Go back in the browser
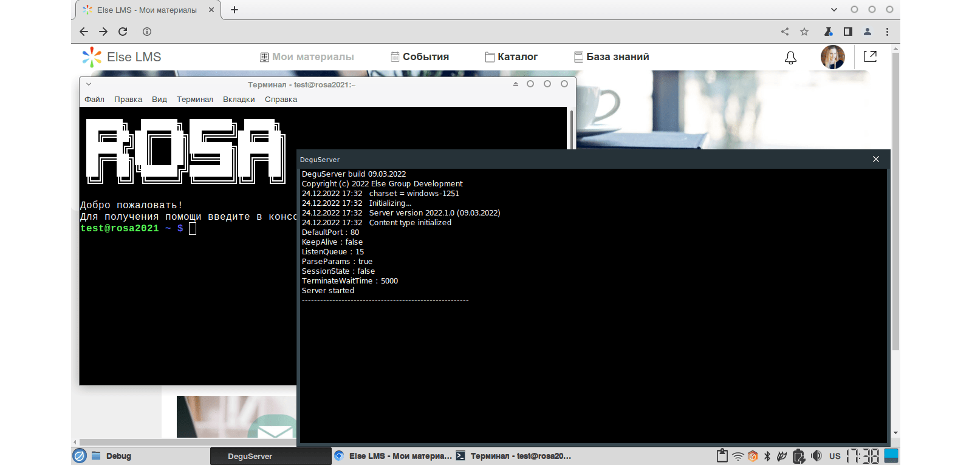The width and height of the screenshot is (972, 465). pos(84,32)
